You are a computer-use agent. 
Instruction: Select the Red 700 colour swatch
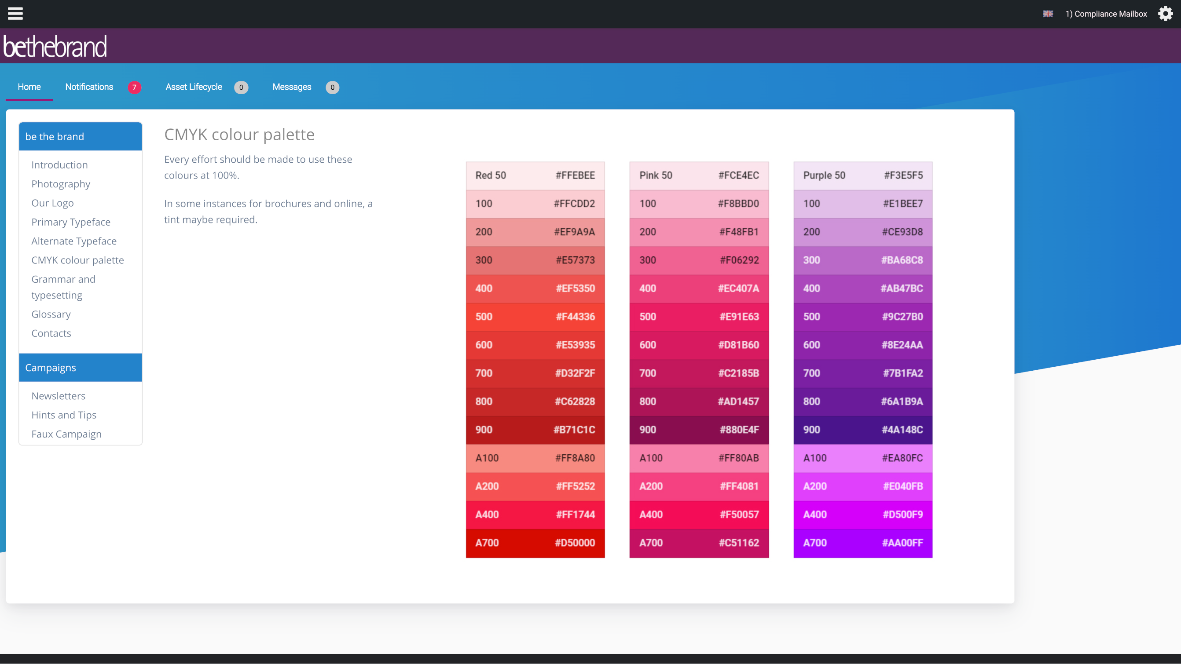(535, 373)
